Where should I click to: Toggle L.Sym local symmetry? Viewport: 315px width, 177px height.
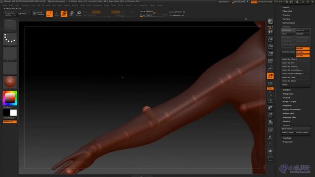tap(270, 83)
